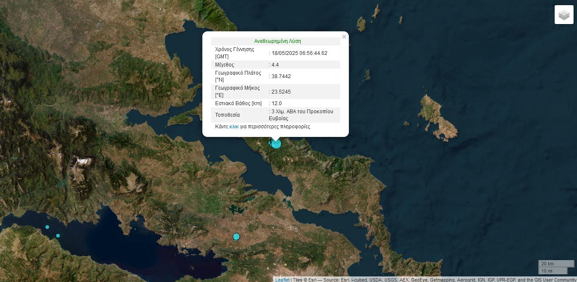This screenshot has height=282, width=577.
Task: Select the earthquake marker south of the lake
Action: tap(236, 237)
